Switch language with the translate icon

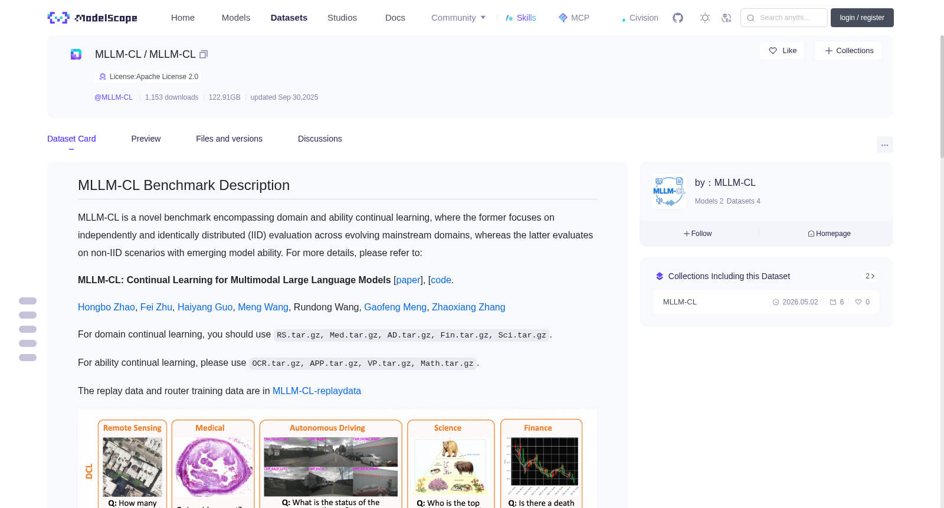click(x=726, y=18)
